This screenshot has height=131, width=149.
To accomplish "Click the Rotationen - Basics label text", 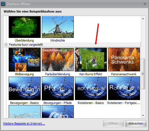I will pos(91,103).
